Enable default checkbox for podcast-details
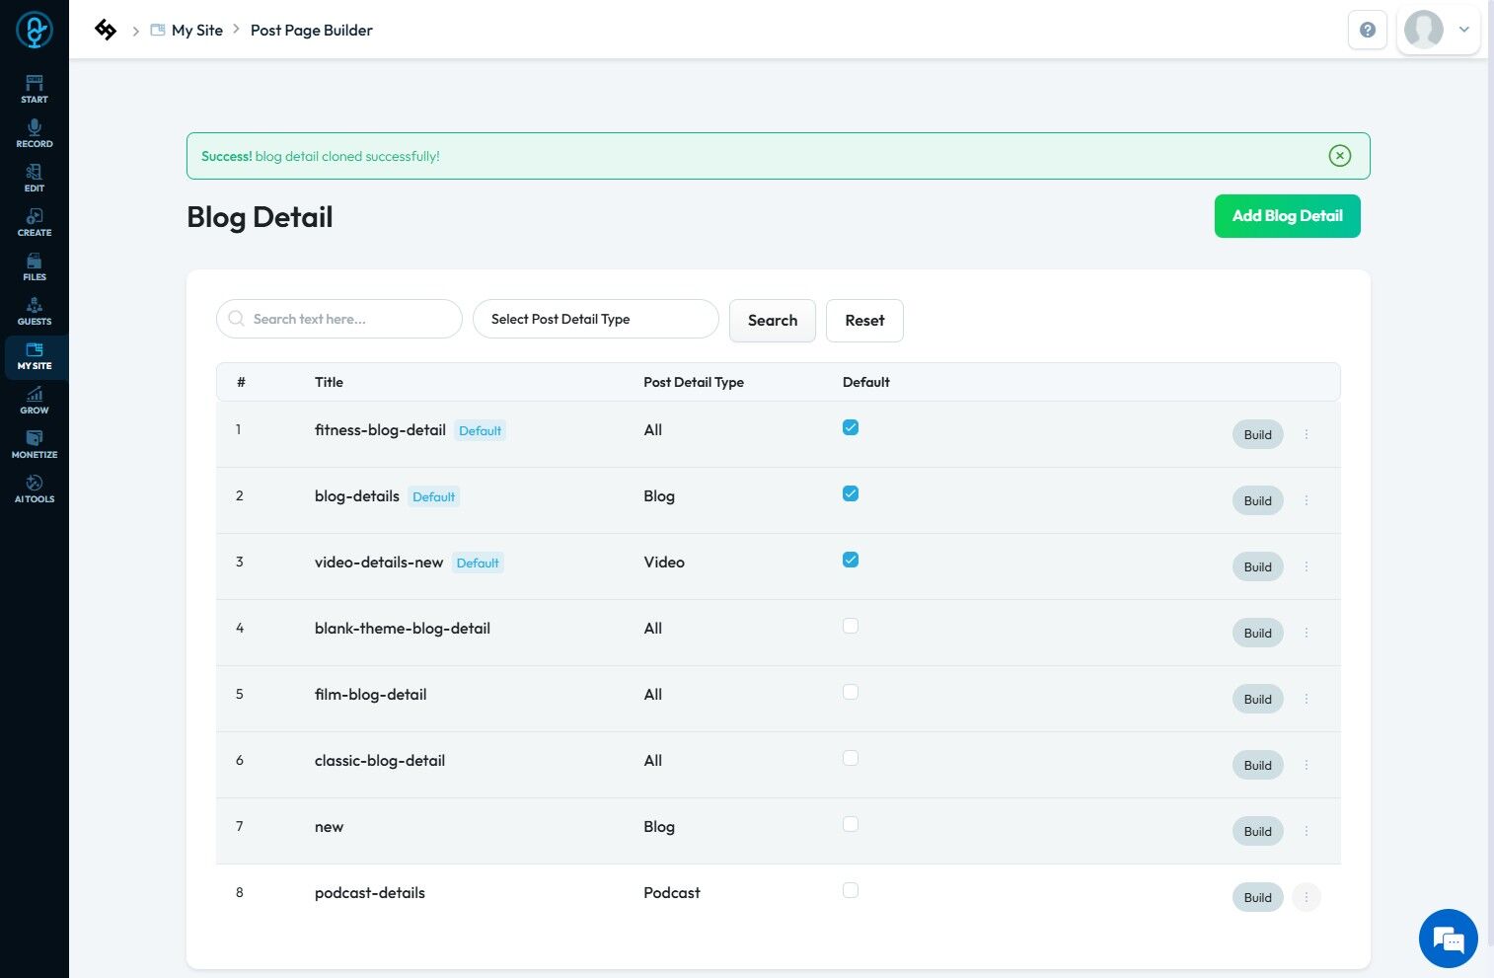 point(851,890)
